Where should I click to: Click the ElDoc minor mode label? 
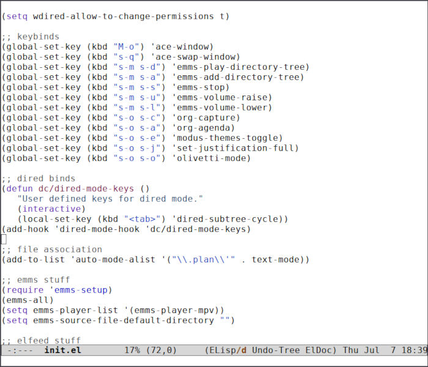click(x=319, y=350)
